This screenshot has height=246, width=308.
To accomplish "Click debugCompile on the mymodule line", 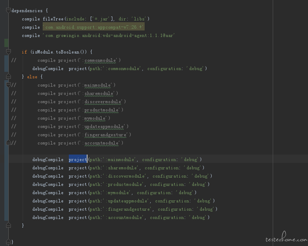I will click(48, 192).
